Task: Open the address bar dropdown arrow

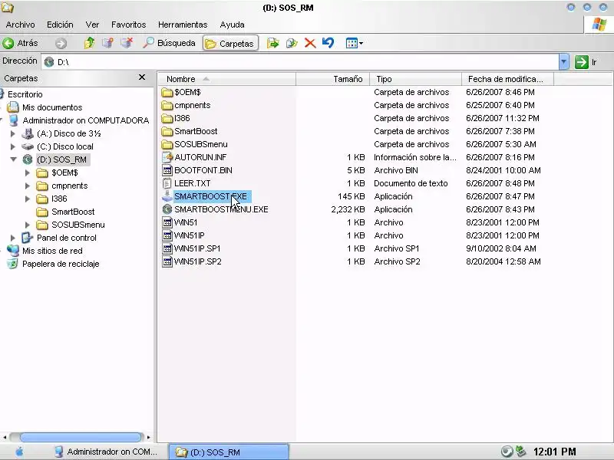Action: (x=563, y=62)
